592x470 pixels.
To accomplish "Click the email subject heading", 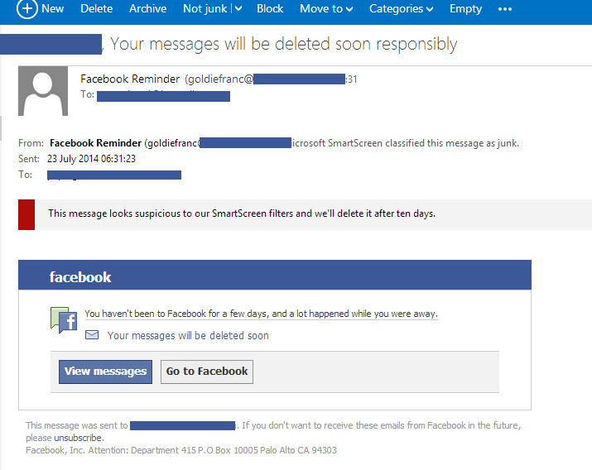I will (x=283, y=44).
